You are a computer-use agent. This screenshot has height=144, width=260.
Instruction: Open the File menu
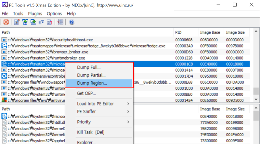pos(5,14)
